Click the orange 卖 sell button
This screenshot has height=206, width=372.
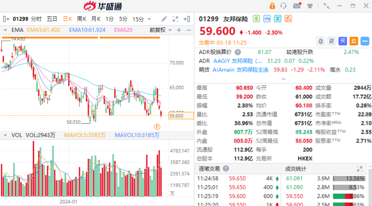pyautogui.click(x=354, y=41)
